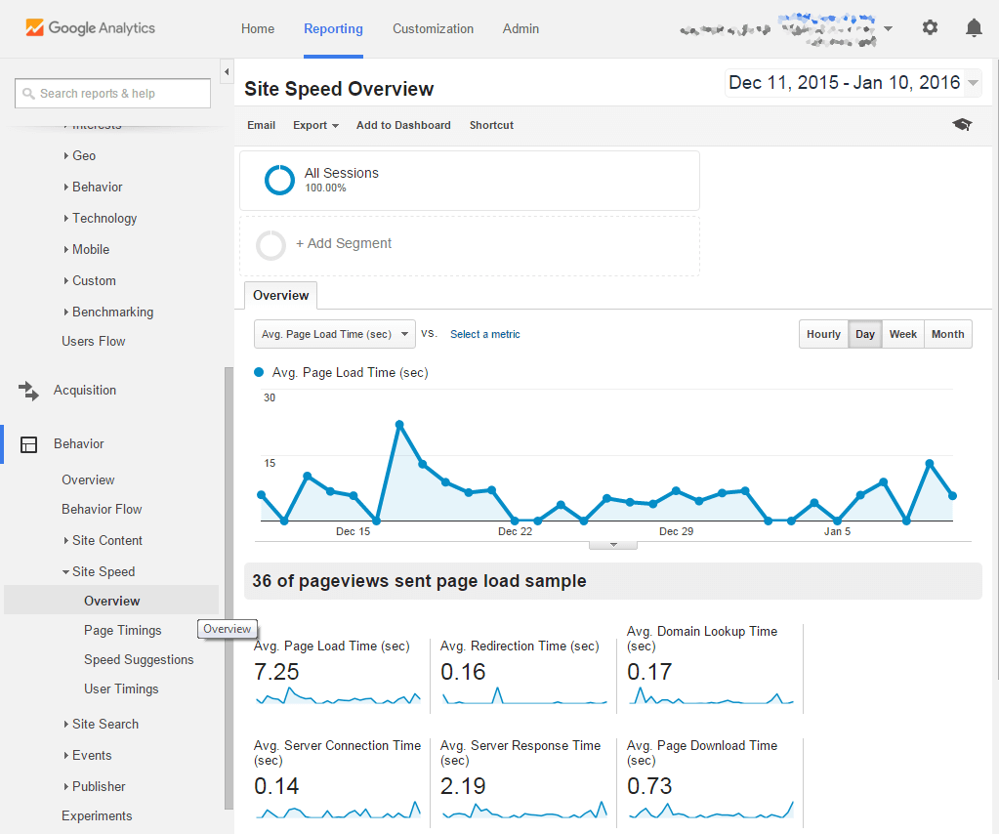Switch chart granularity to Month
The image size is (999, 834).
[x=947, y=334]
